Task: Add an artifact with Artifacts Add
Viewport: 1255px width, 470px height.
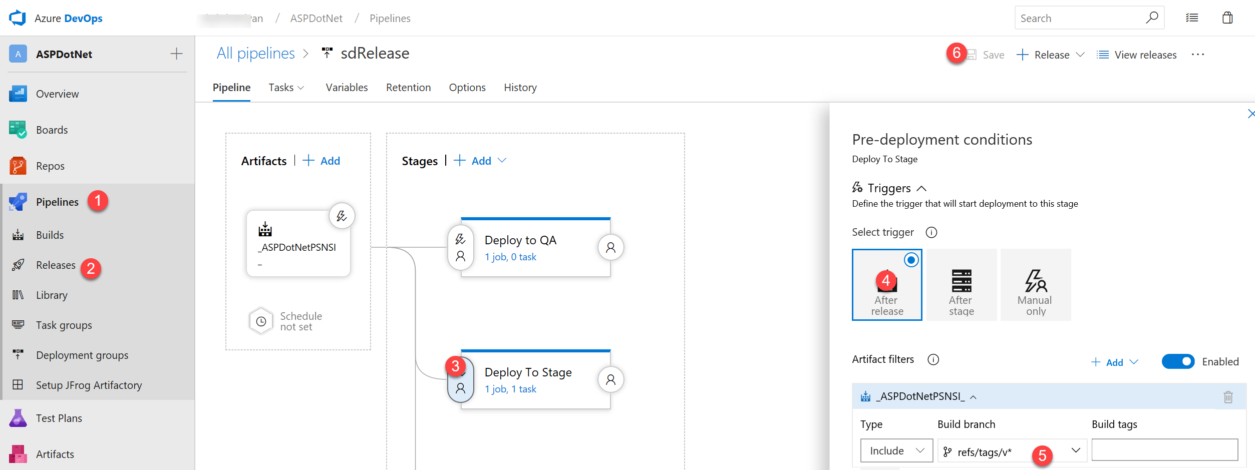Action: pos(322,161)
